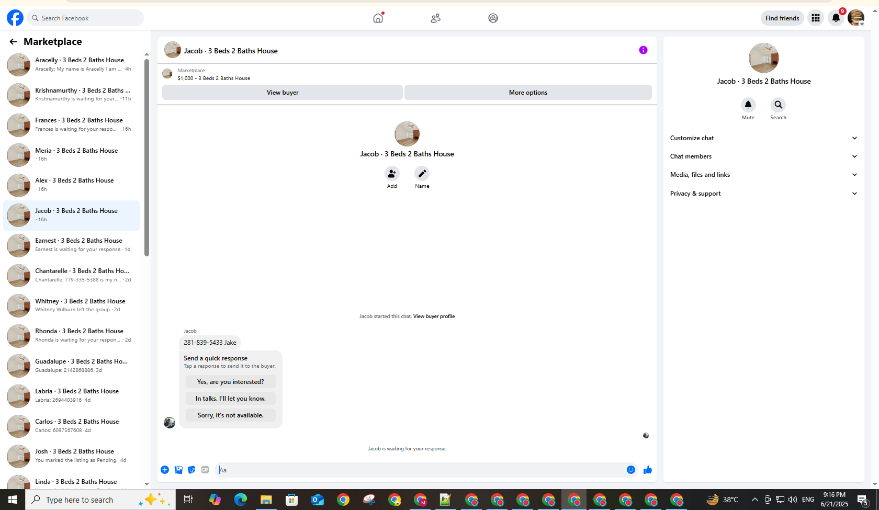Open the Guadalupe conversation
The width and height of the screenshot is (879, 510).
click(72, 366)
